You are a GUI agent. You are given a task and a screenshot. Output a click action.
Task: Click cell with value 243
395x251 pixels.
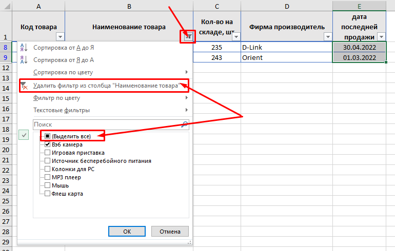pos(217,57)
